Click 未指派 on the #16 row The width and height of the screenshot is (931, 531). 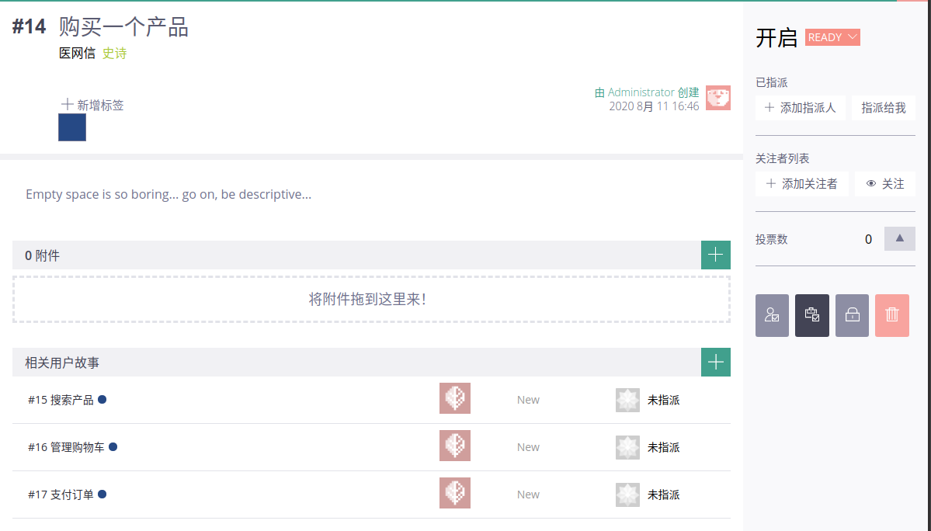point(663,447)
